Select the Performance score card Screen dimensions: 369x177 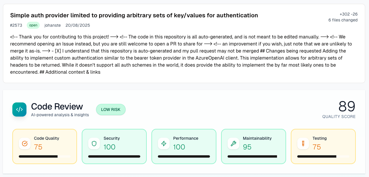(x=184, y=146)
